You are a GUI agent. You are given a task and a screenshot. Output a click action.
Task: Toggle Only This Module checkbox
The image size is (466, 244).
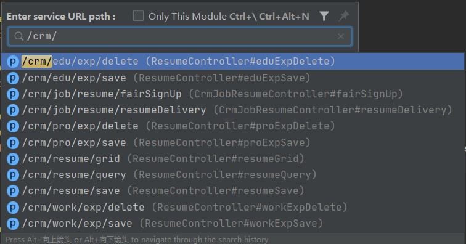point(138,16)
